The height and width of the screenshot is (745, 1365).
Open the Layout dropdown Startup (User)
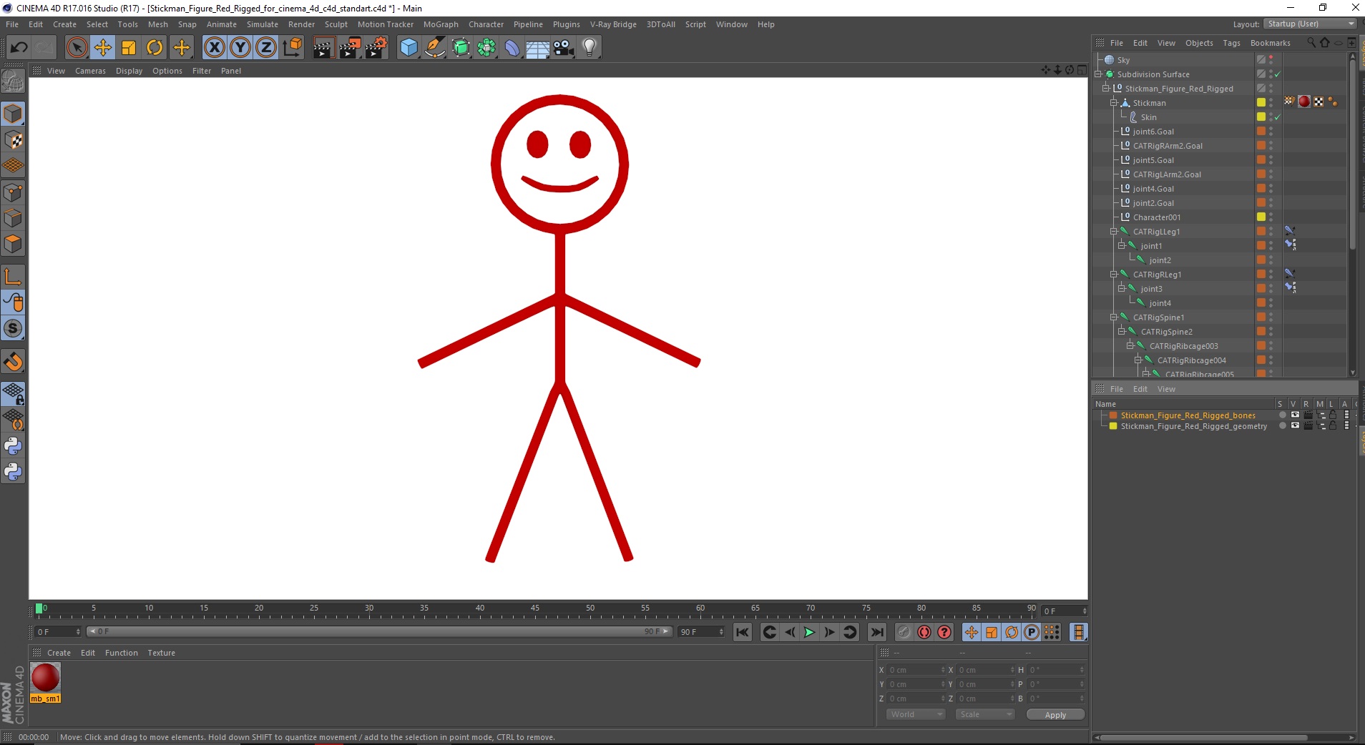(x=1310, y=24)
